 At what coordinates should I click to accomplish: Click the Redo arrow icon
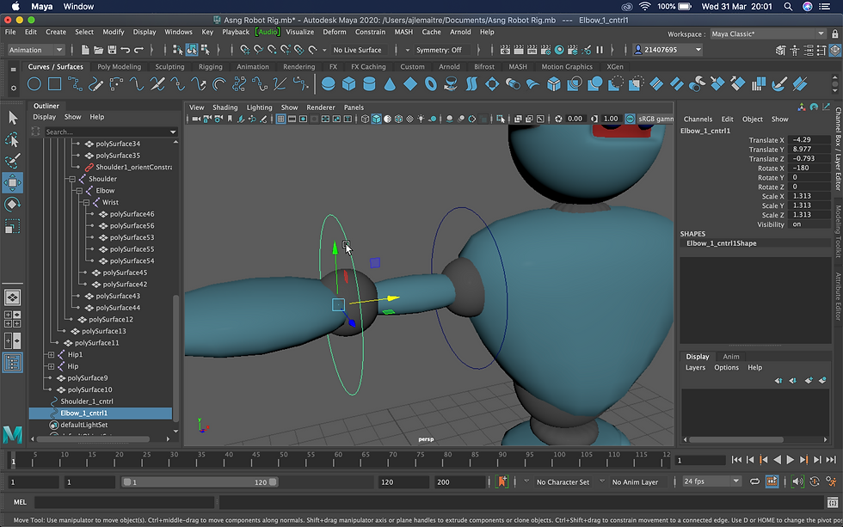[138, 50]
